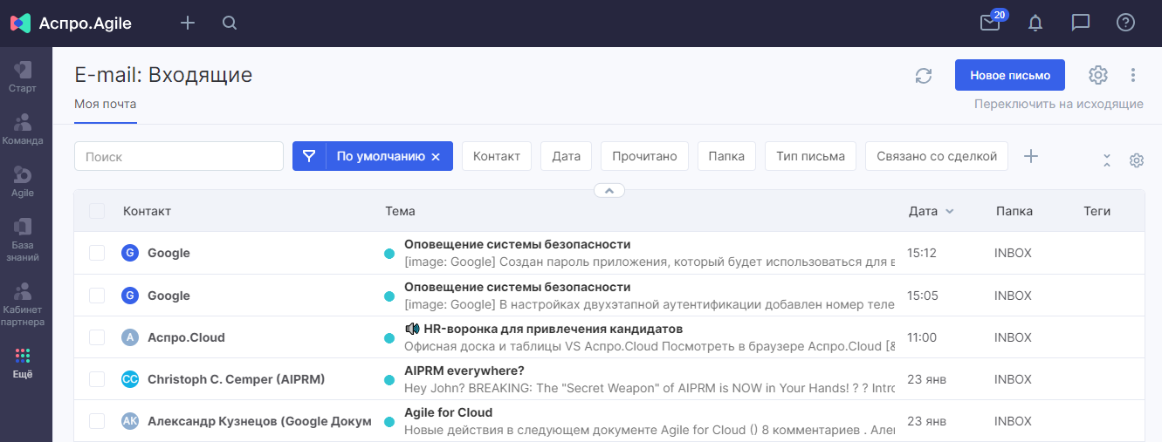Check the Google 15:05 email checkbox
Viewport: 1162px width, 442px height.
[97, 296]
